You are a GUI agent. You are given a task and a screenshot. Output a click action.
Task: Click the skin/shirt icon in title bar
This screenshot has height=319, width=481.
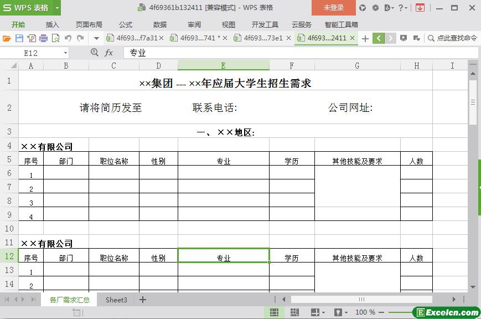(363, 8)
